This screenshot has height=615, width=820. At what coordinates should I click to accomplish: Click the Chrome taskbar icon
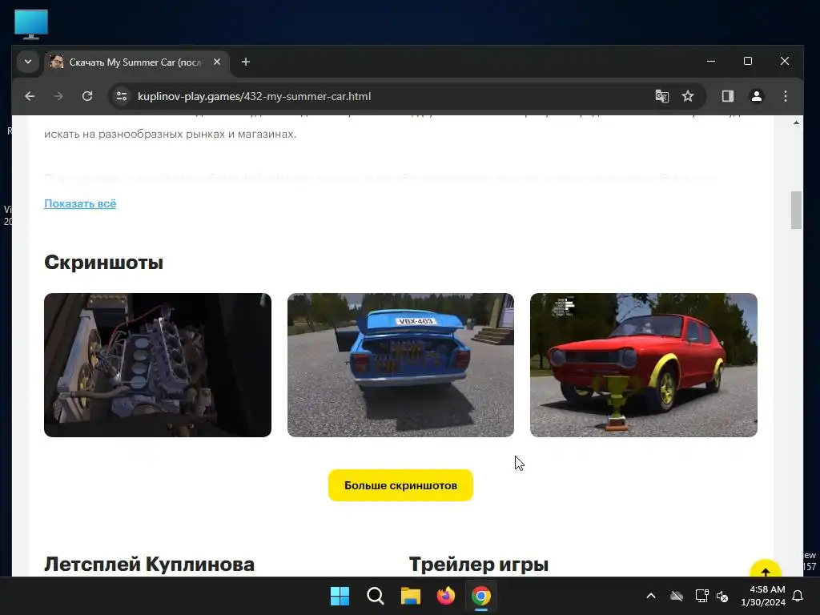(x=481, y=596)
